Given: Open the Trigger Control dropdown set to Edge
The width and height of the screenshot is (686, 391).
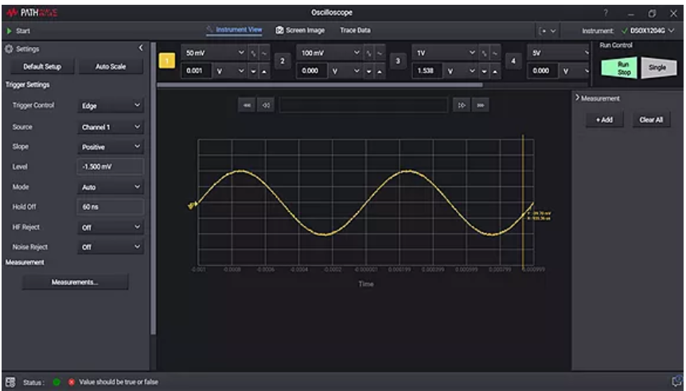Looking at the screenshot, I should [x=111, y=106].
